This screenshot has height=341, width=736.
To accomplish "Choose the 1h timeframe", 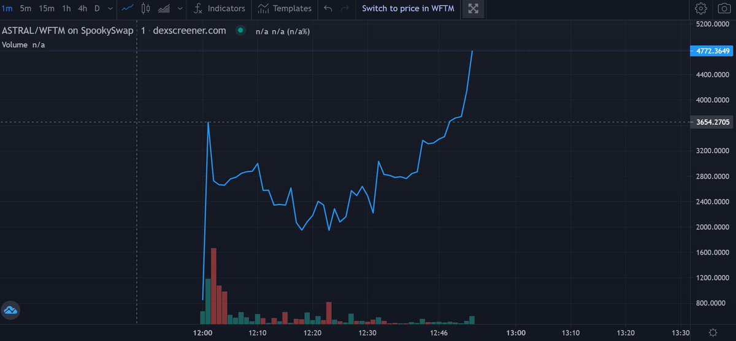I will tap(66, 9).
